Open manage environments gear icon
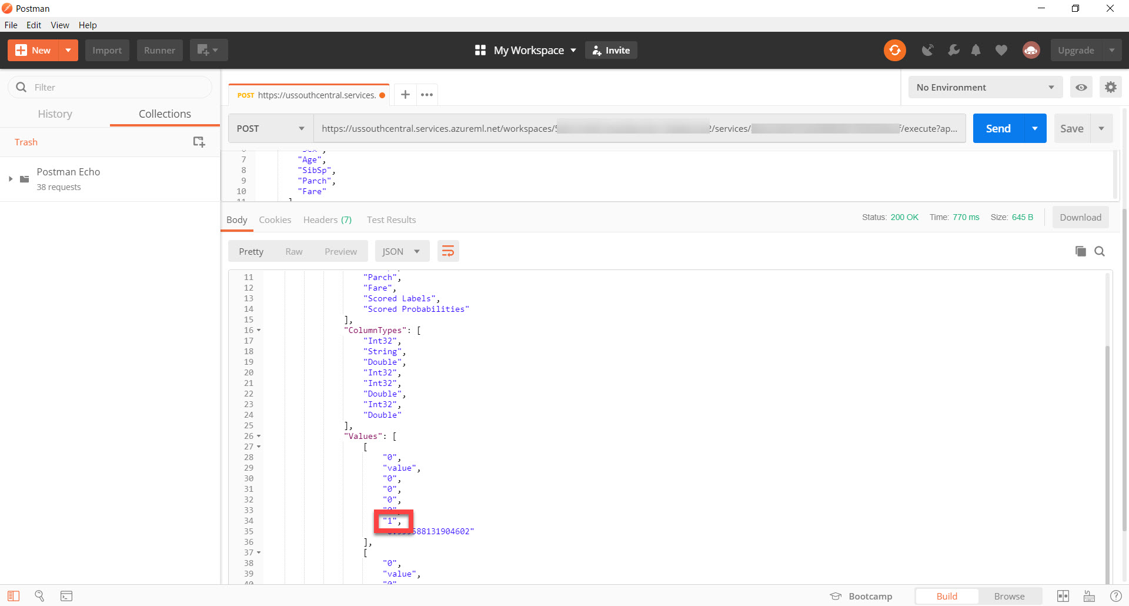The image size is (1129, 606). point(1110,88)
